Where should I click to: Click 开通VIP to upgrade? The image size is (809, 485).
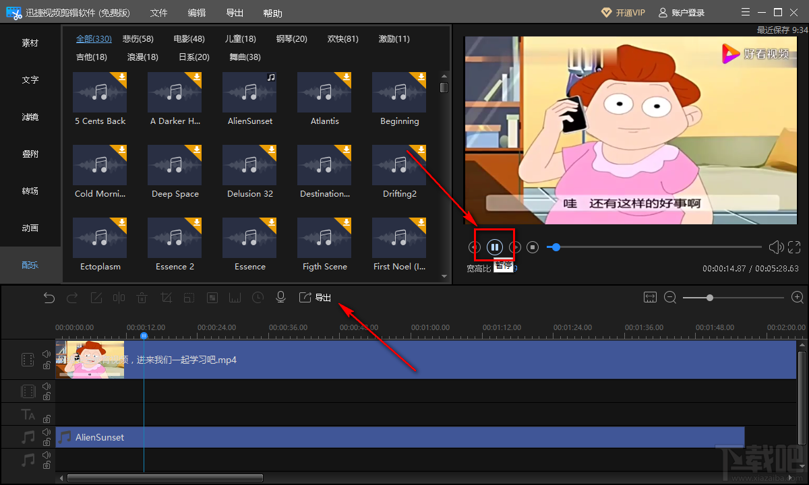(623, 13)
